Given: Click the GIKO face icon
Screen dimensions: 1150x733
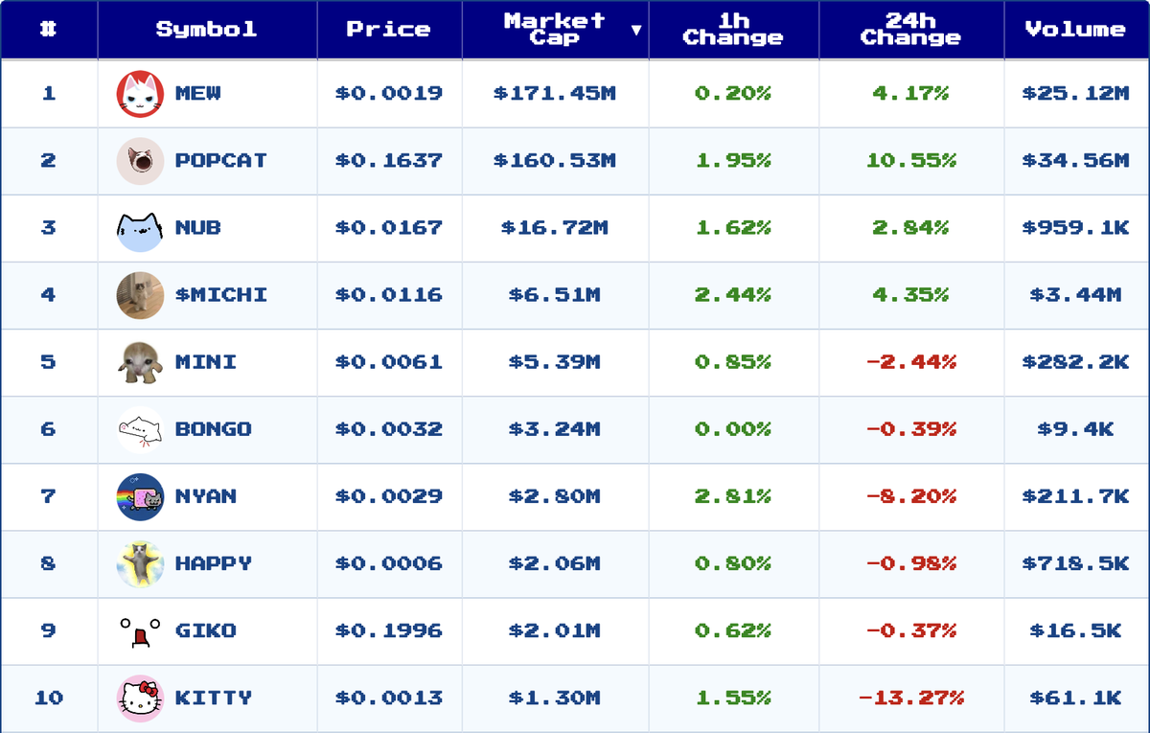Looking at the screenshot, I should tap(140, 630).
